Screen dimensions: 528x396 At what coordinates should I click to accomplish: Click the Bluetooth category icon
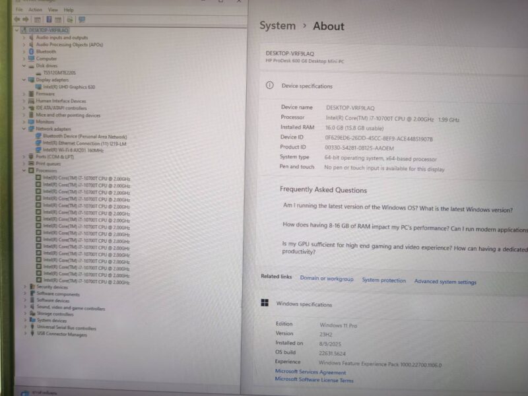[31, 51]
